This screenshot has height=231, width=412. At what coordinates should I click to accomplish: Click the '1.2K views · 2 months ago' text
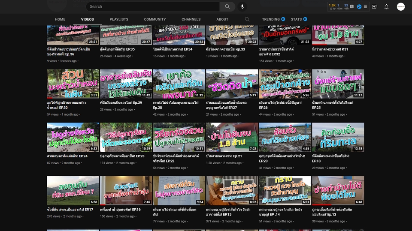224,163
